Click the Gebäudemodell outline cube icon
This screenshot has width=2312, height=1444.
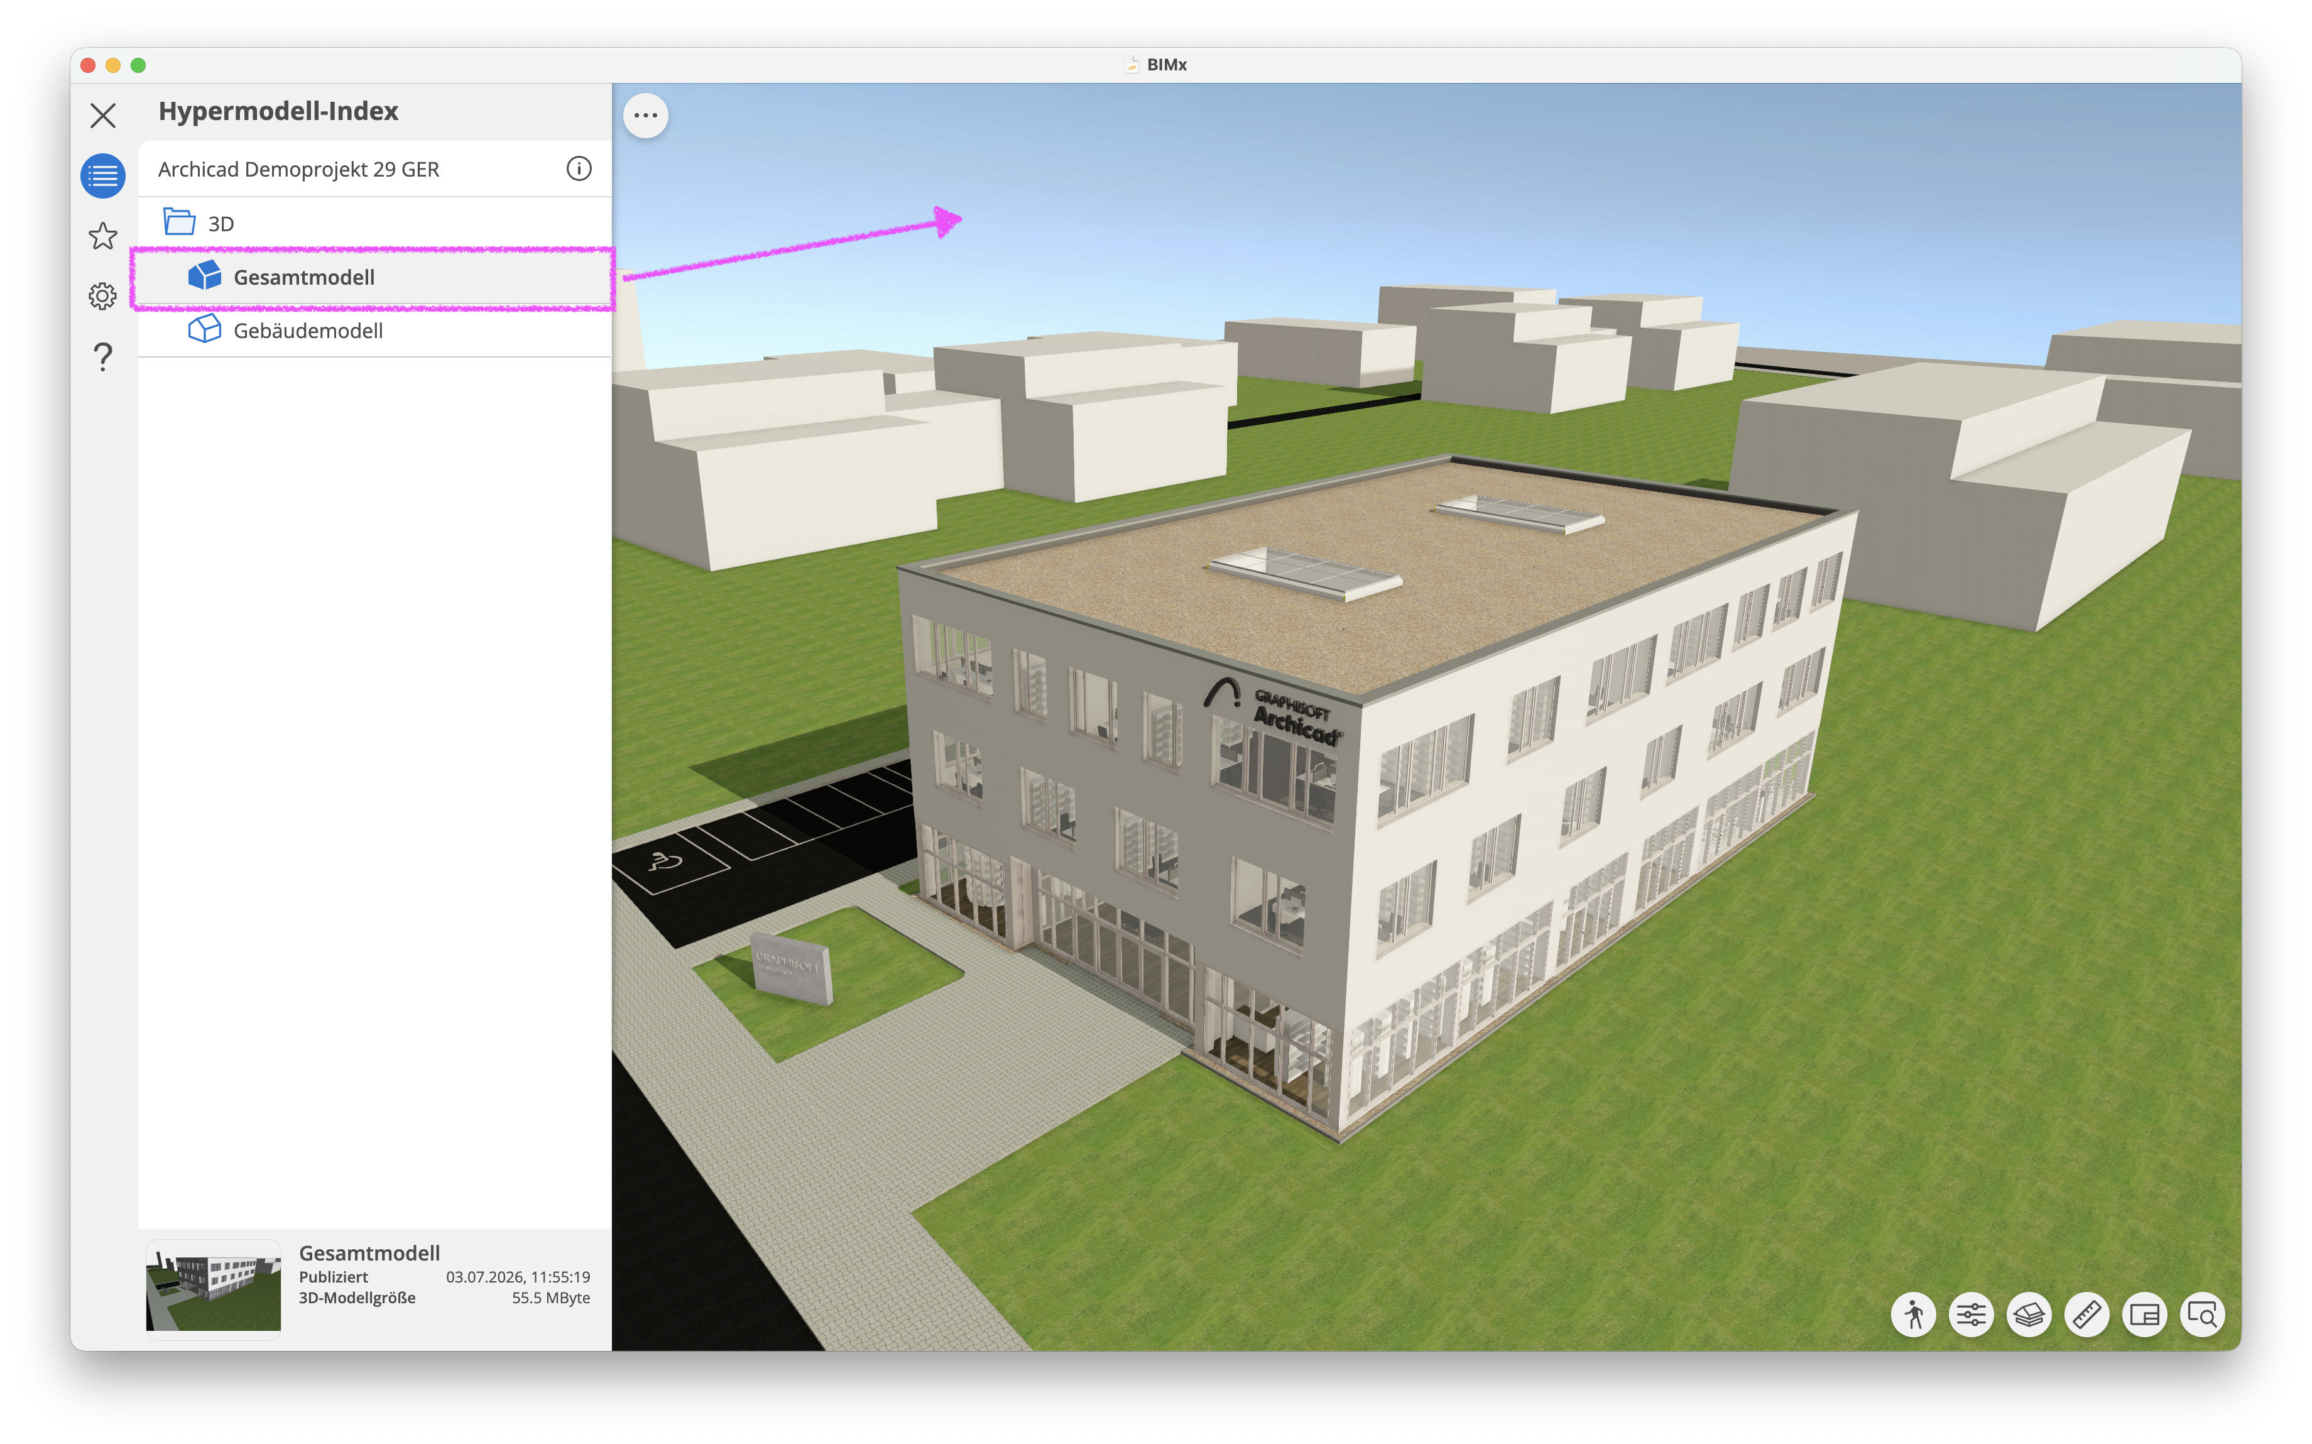click(204, 329)
